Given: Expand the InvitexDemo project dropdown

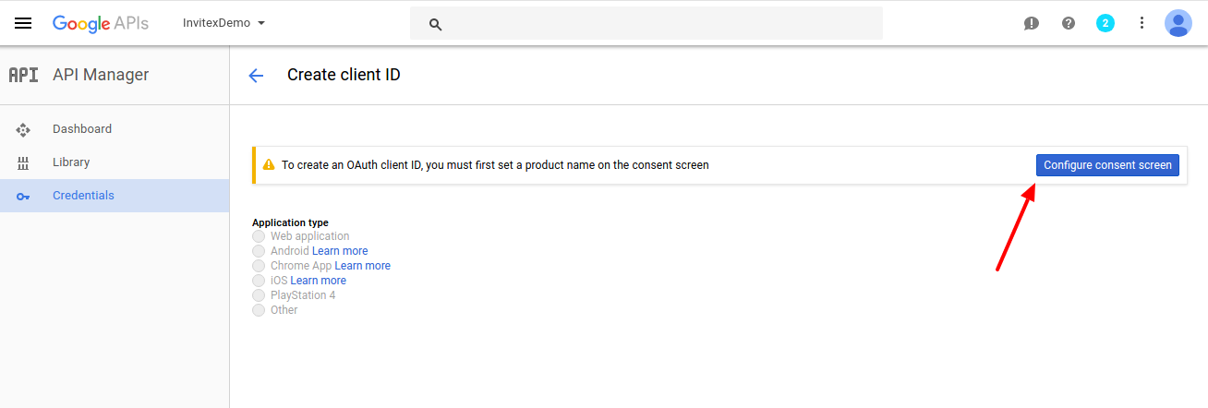Looking at the screenshot, I should pyautogui.click(x=224, y=23).
